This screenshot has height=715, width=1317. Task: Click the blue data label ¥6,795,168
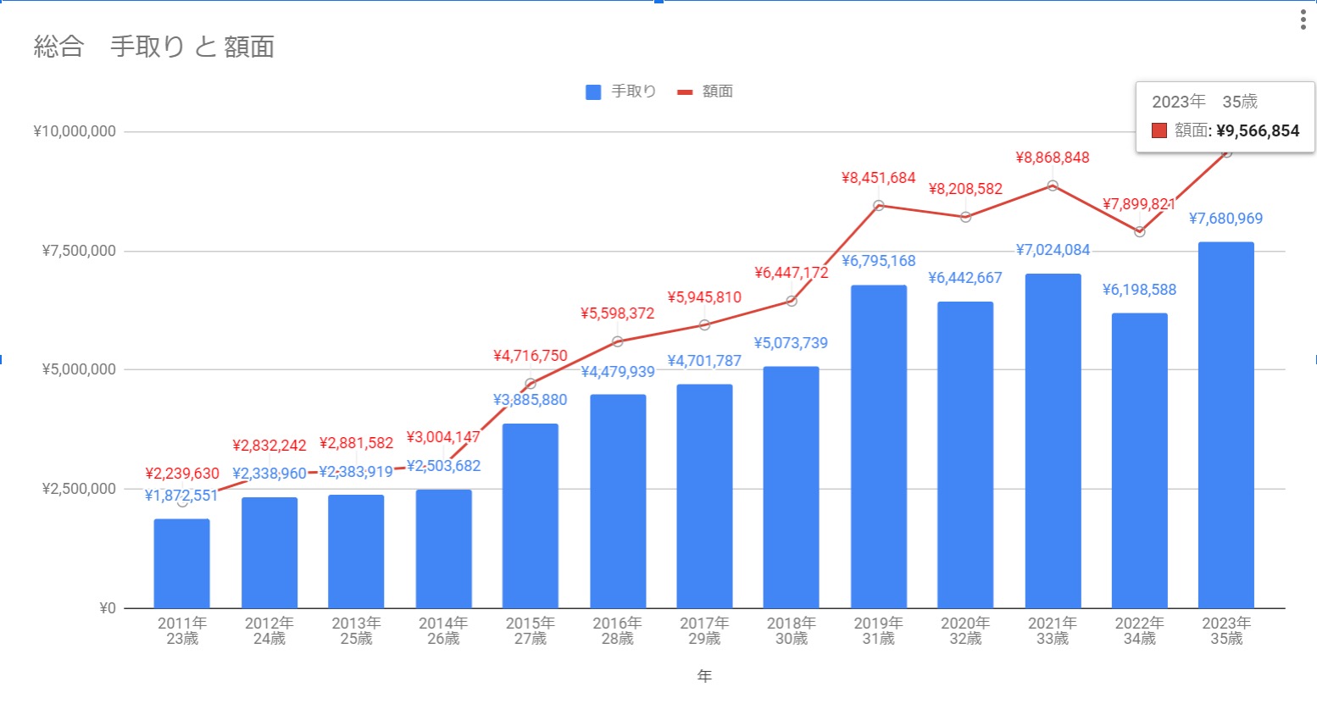(879, 261)
